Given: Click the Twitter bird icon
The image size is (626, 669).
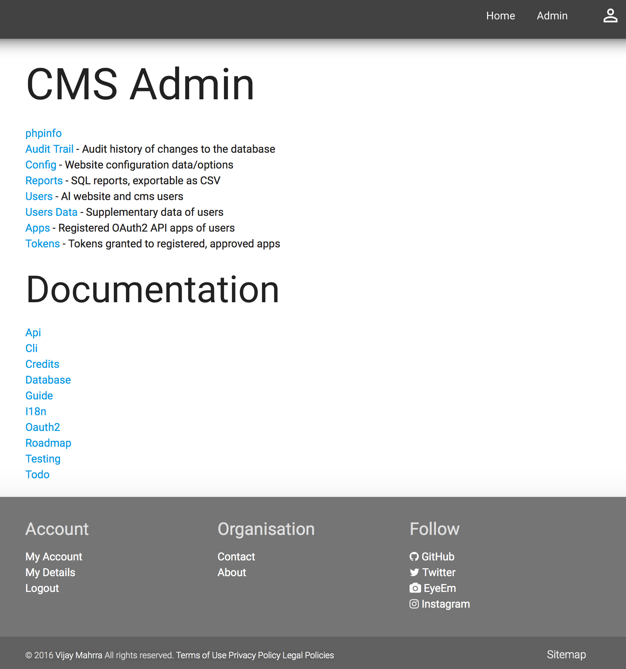Looking at the screenshot, I should coord(415,572).
